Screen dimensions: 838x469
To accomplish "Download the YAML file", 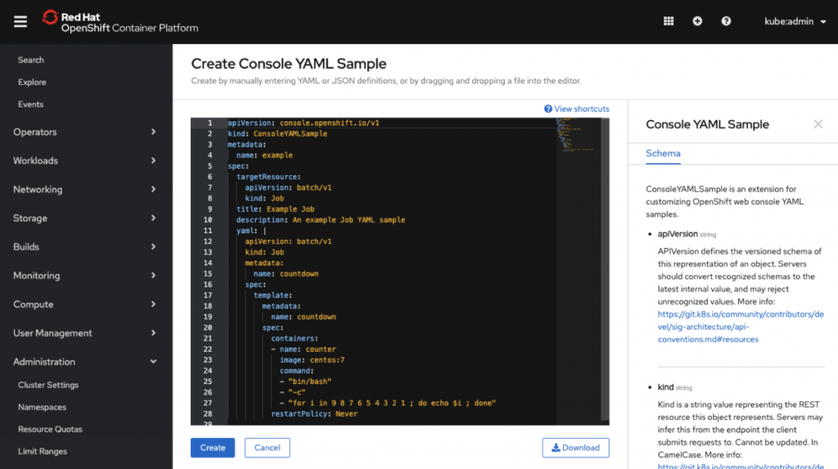I will click(x=575, y=448).
